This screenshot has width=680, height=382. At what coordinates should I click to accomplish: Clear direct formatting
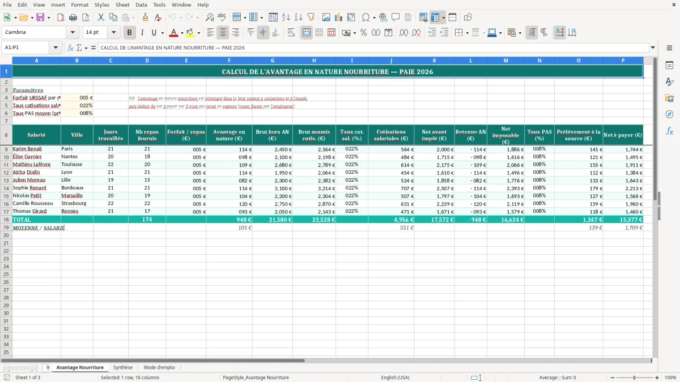[158, 18]
